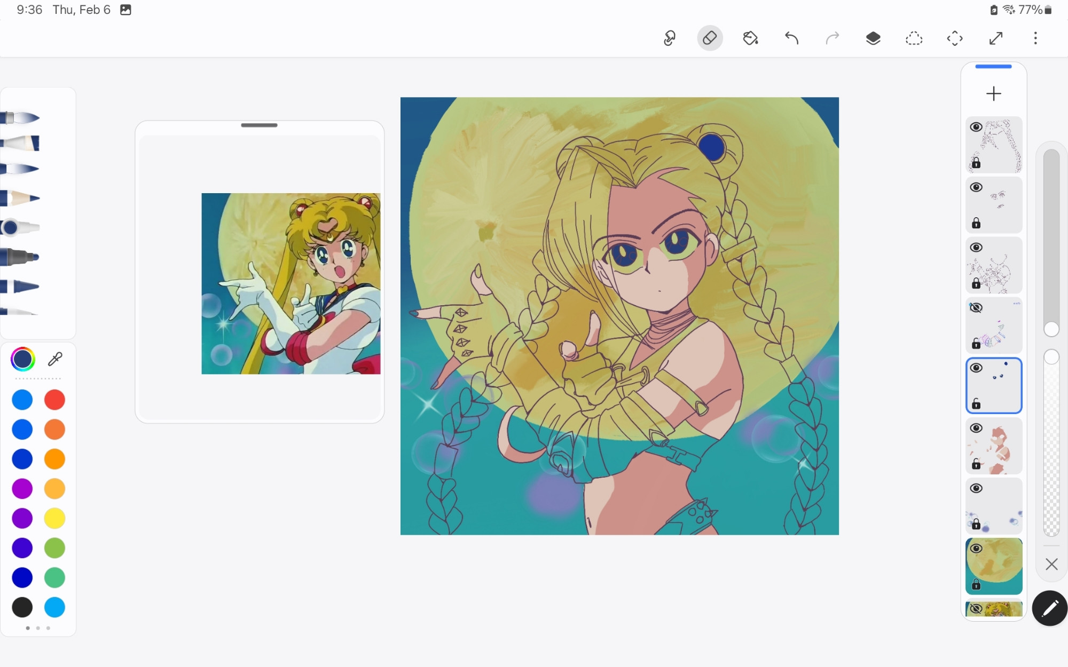Expand canvas to full screen
Viewport: 1068px width, 667px height.
995,38
